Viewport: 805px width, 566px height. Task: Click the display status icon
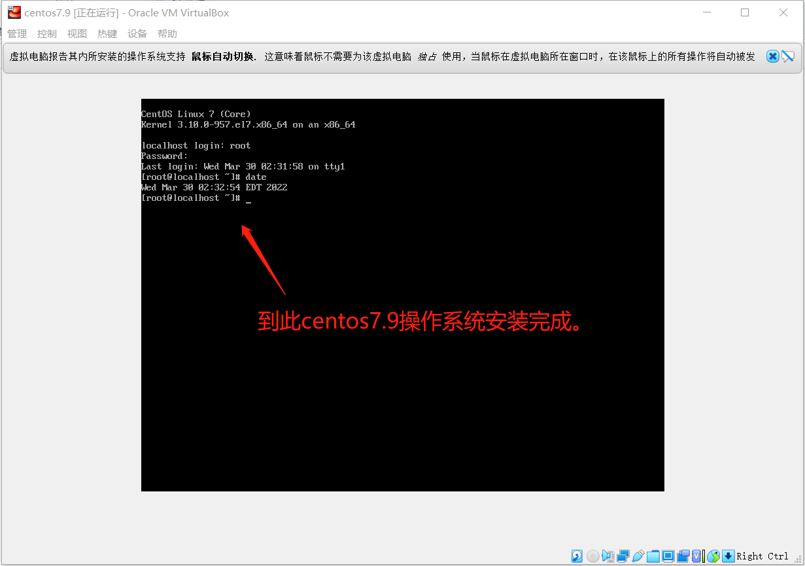(x=668, y=556)
